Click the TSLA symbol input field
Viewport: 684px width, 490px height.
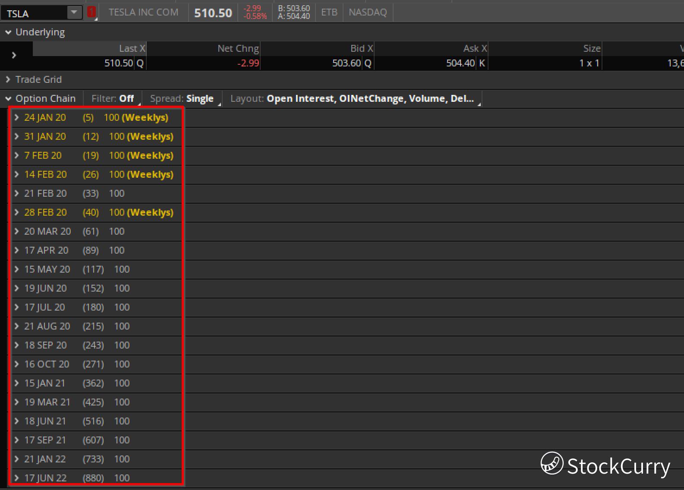click(34, 13)
